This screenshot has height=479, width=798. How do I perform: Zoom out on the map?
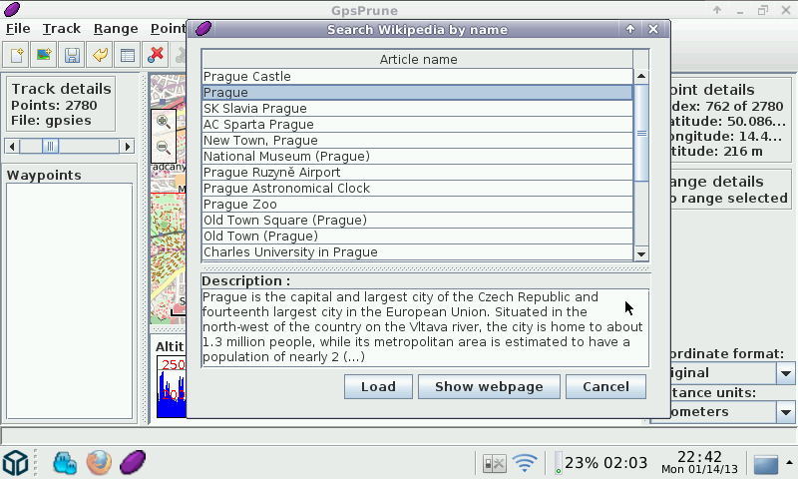click(164, 148)
